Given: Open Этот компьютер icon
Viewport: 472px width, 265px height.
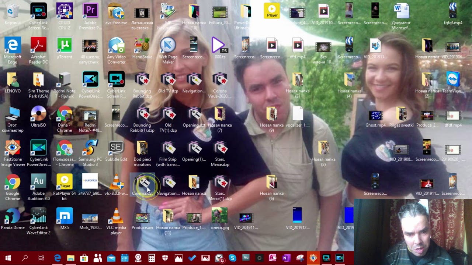Looking at the screenshot, I should pyautogui.click(x=13, y=119).
